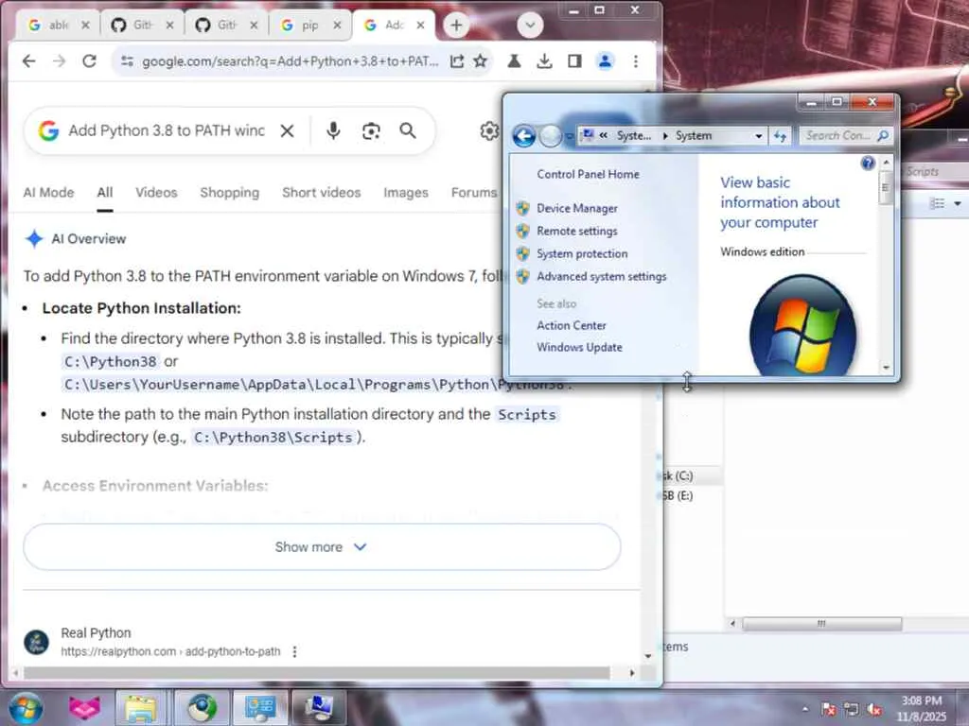Open Control Panel Home
The width and height of the screenshot is (969, 726).
pos(588,174)
